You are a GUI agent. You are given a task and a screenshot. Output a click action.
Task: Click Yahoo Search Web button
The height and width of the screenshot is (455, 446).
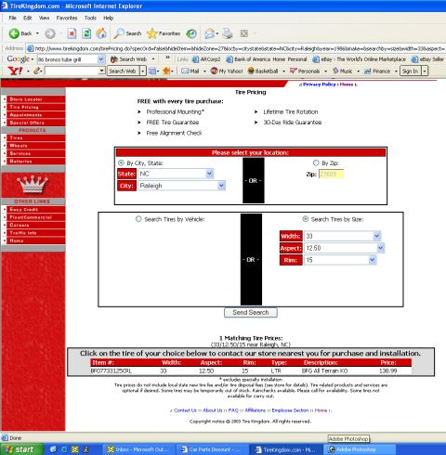(123, 71)
